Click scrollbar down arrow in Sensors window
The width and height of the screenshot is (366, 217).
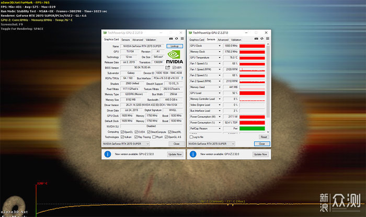pos(268,132)
